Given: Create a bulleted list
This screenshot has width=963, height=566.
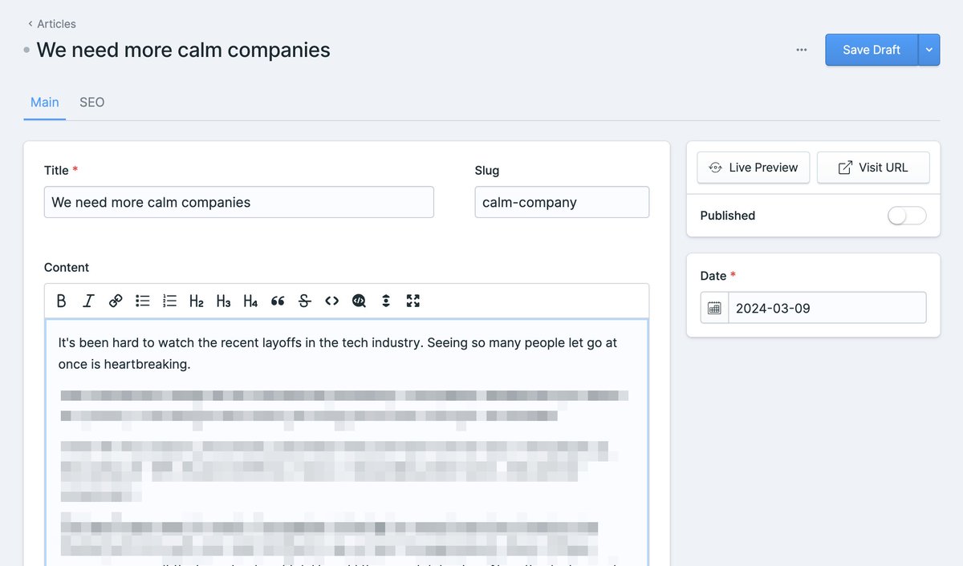Looking at the screenshot, I should pyautogui.click(x=143, y=301).
